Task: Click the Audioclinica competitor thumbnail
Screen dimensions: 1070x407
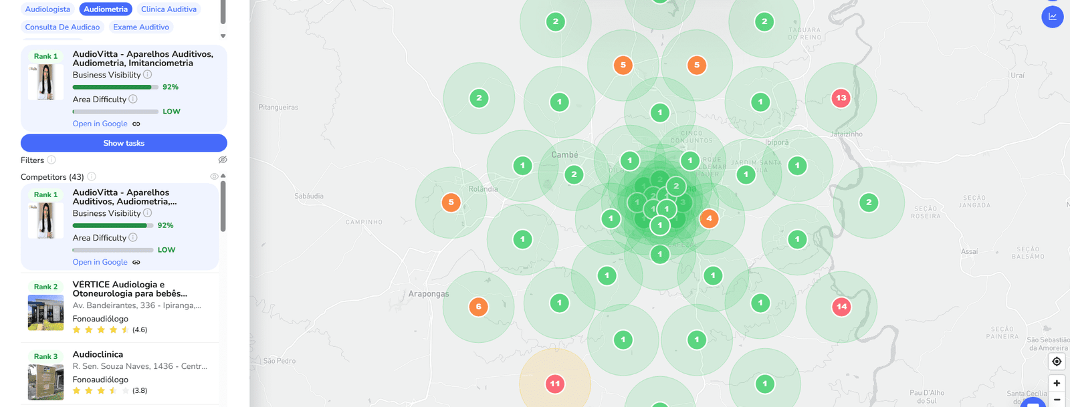Action: click(x=45, y=382)
